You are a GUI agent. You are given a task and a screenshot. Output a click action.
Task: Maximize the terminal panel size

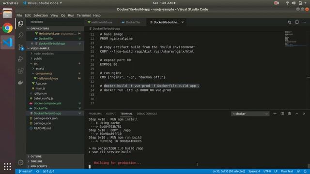[297, 114]
